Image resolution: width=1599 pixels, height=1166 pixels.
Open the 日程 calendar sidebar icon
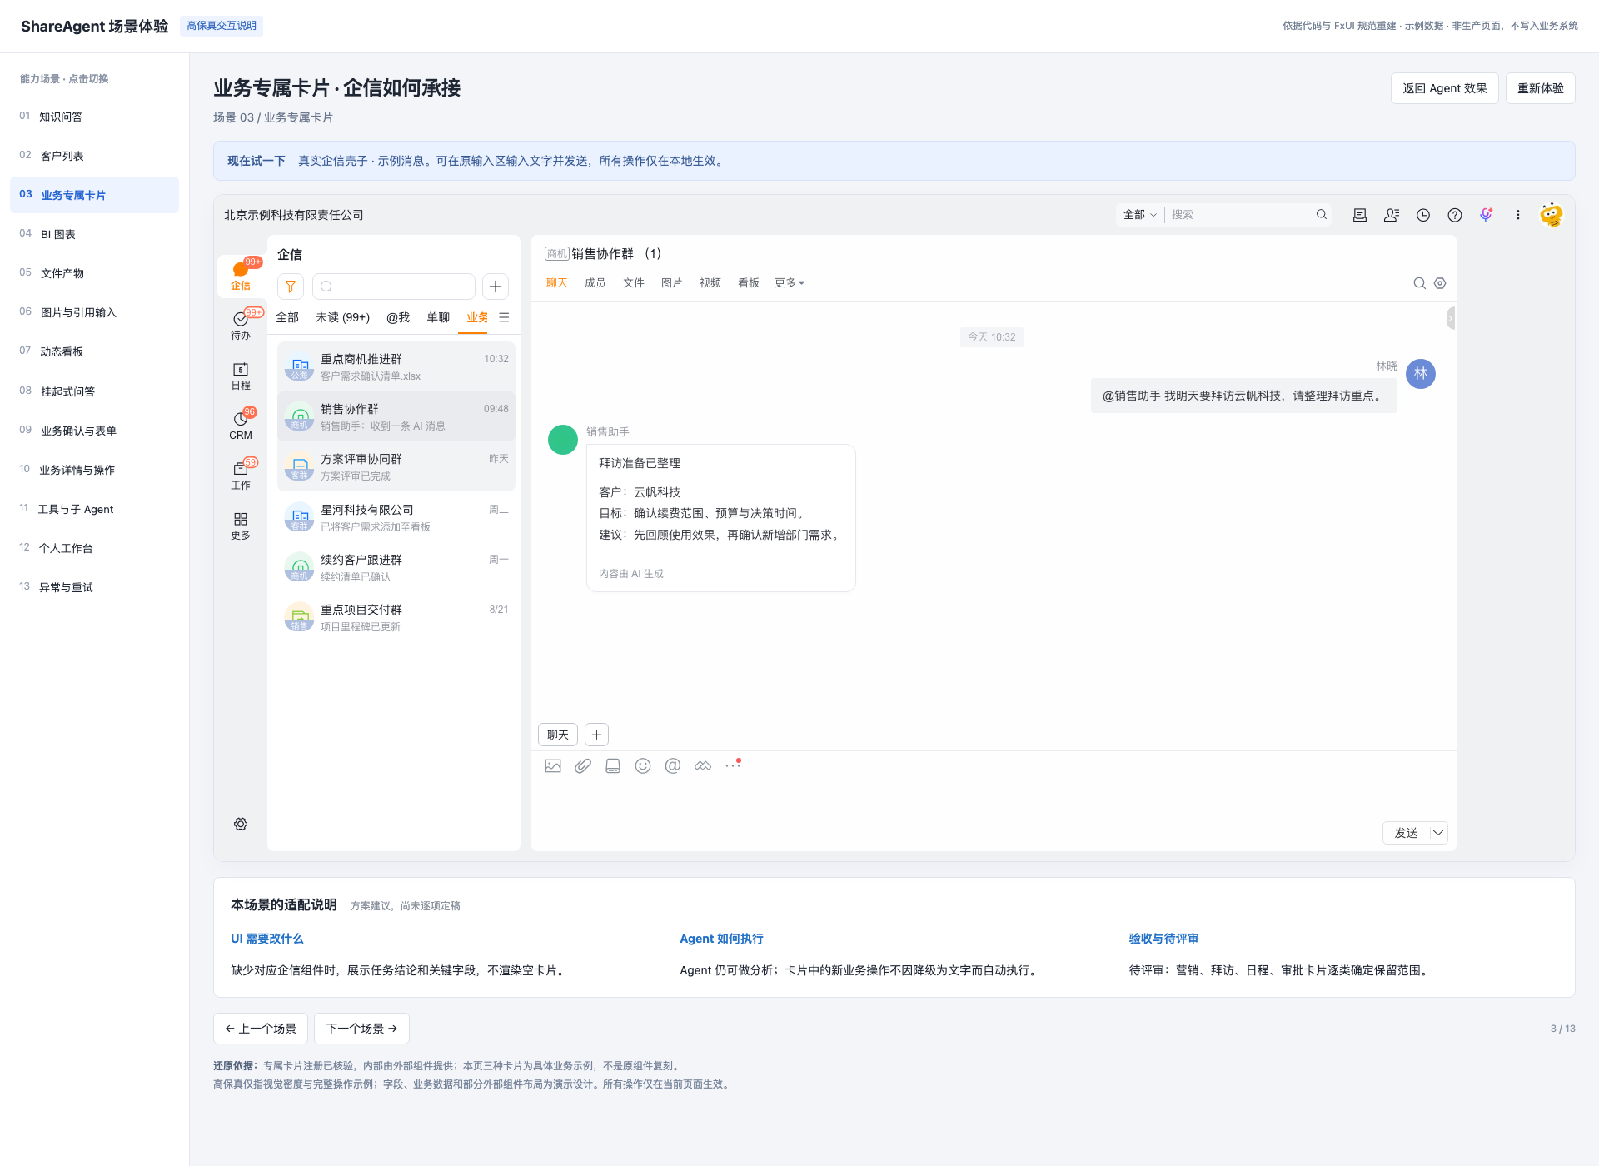point(241,376)
